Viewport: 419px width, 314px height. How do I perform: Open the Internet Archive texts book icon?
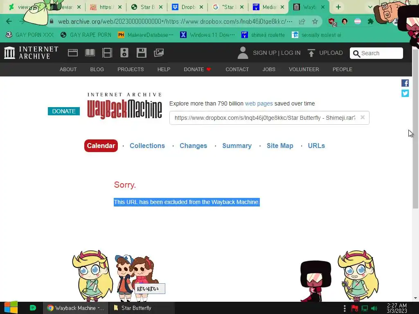click(x=90, y=53)
